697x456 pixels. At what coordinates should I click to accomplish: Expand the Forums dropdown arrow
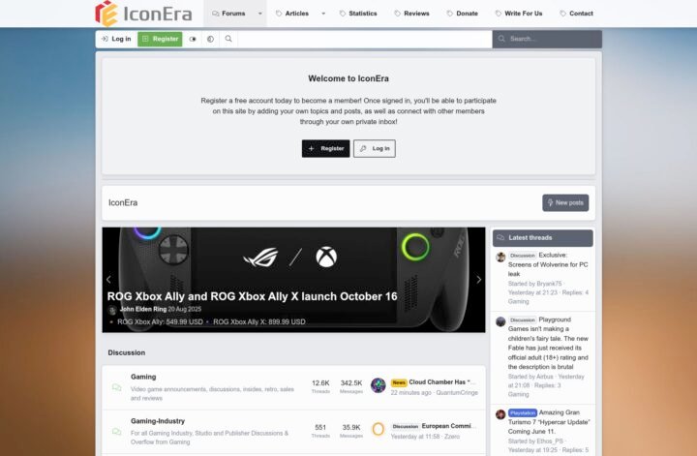260,14
